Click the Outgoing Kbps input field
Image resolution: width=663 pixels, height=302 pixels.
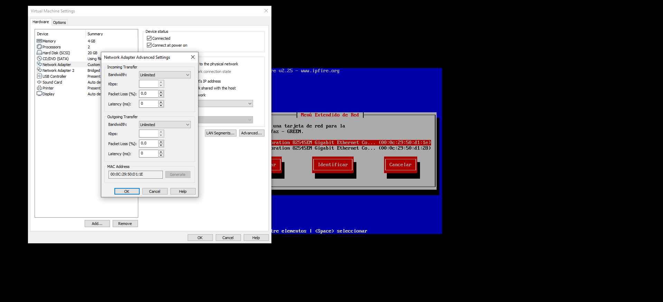[149, 134]
